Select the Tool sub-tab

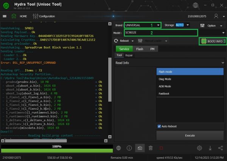pyautogui.click(x=119, y=55)
